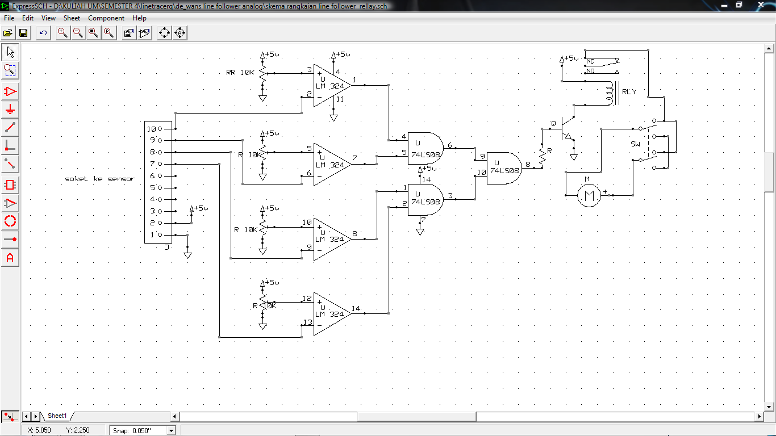Activate the zoom-to-window selection tool
The image size is (776, 436).
tap(10, 70)
